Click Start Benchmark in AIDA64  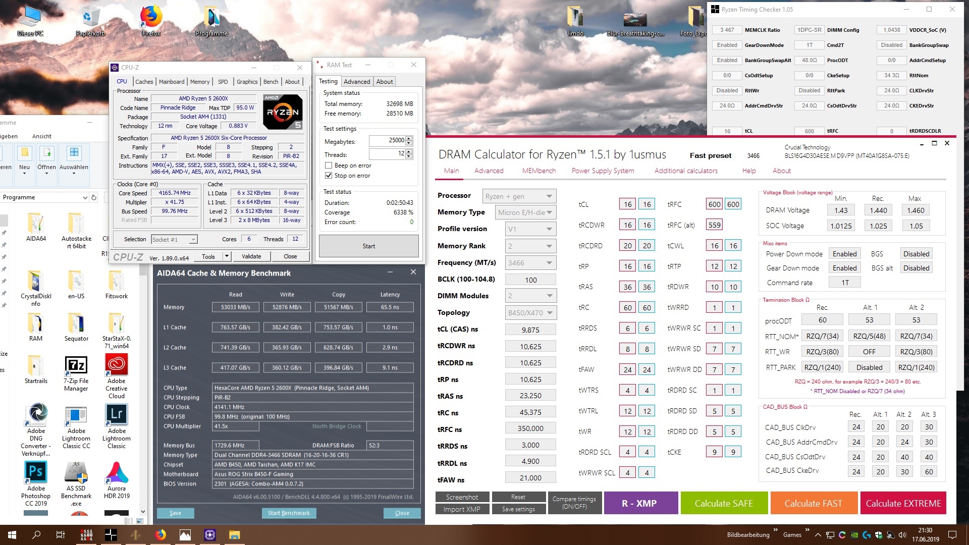289,513
